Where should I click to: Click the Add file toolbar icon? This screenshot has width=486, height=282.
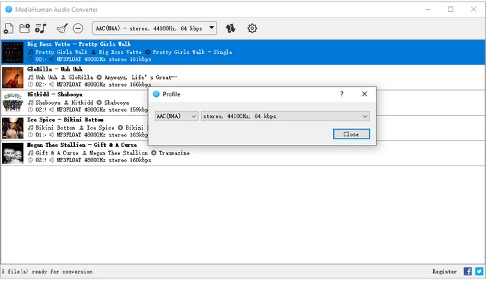pos(8,28)
